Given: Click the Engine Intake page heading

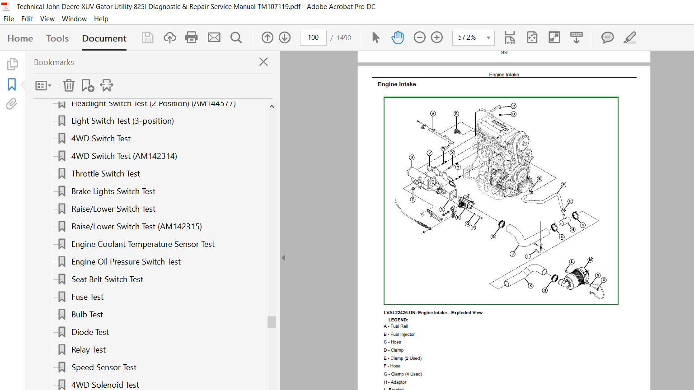Looking at the screenshot, I should 397,84.
